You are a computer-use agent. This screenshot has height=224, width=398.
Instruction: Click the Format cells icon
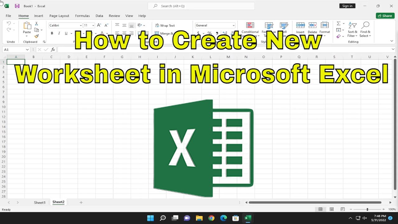[325, 26]
